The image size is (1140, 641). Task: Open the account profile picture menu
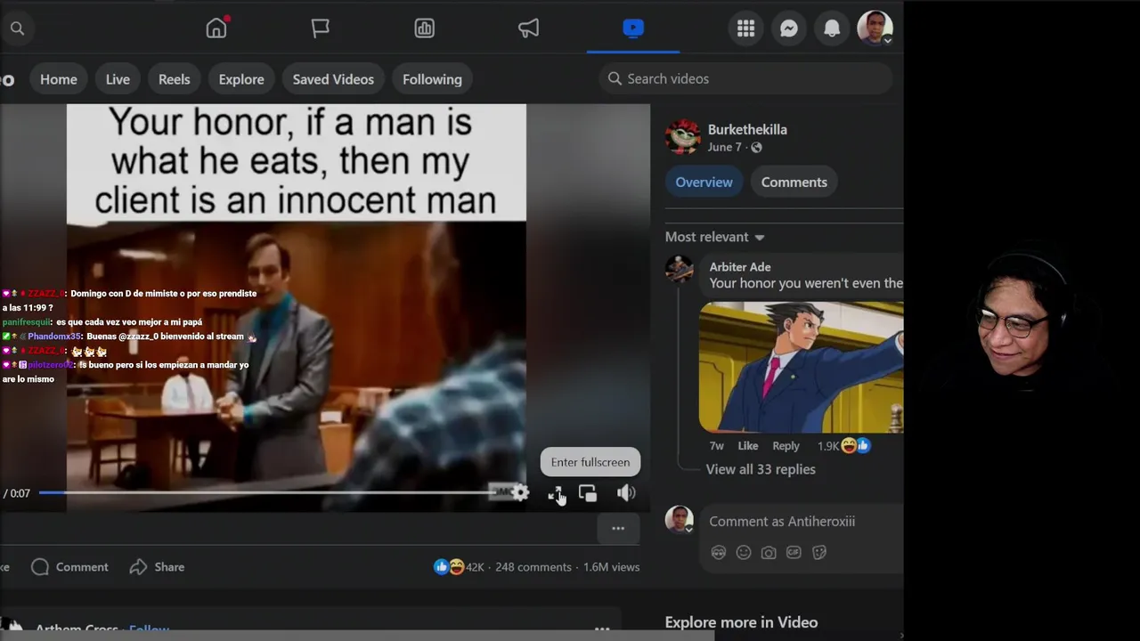875,28
